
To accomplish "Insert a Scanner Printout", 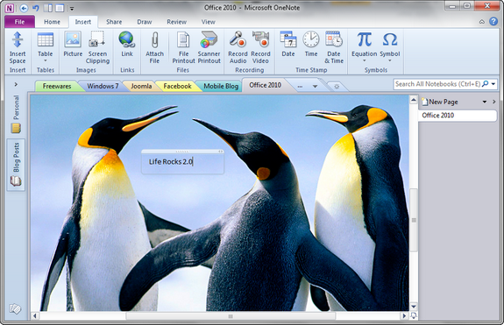I will [x=209, y=47].
